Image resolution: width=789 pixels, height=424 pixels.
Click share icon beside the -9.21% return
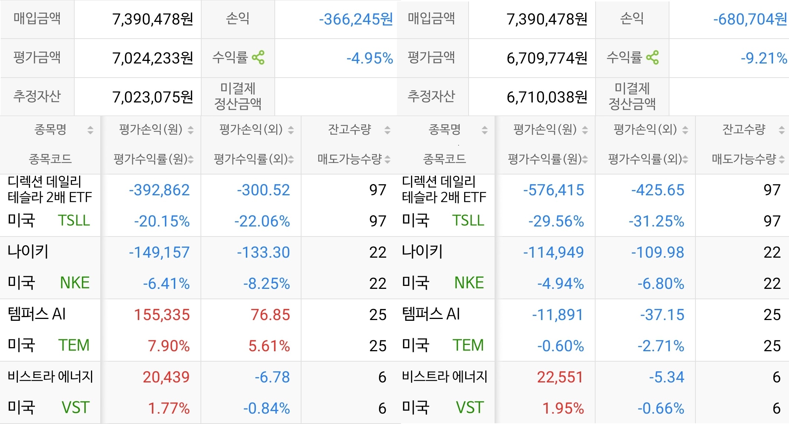pyautogui.click(x=652, y=58)
